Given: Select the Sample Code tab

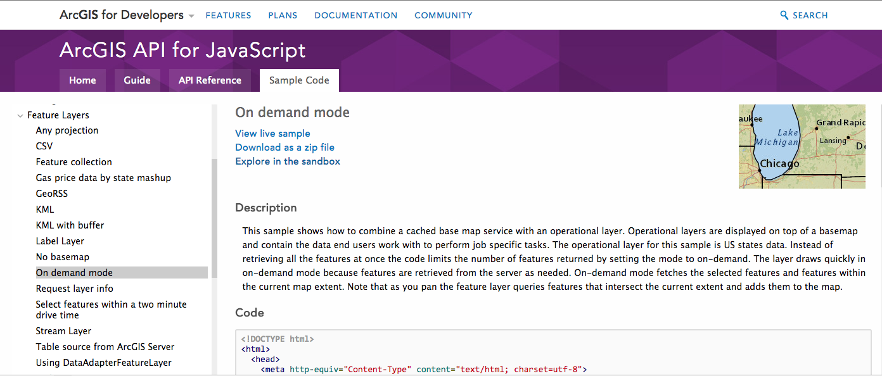Looking at the screenshot, I should tap(299, 80).
